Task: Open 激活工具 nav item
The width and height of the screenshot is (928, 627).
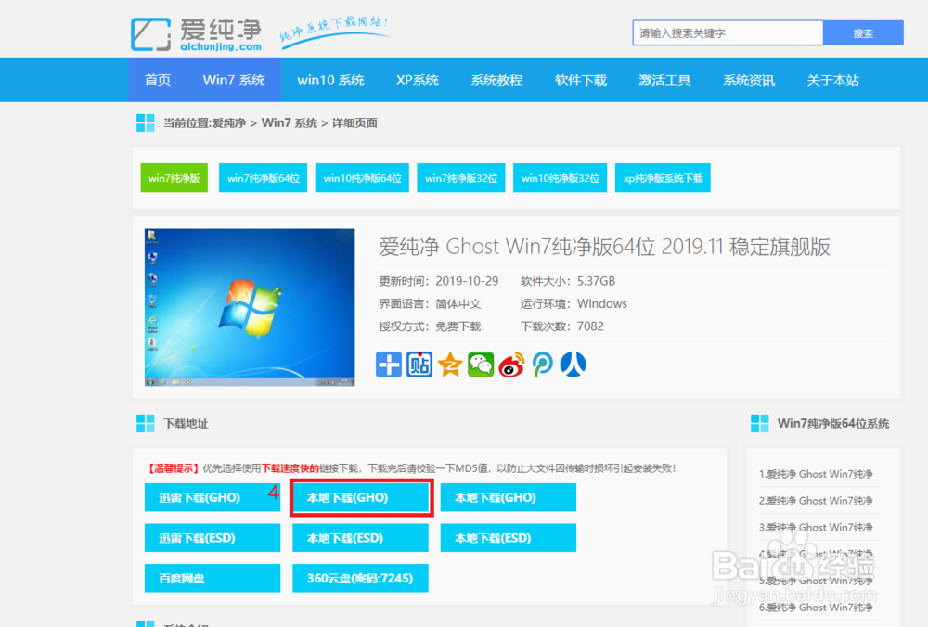Action: [664, 81]
